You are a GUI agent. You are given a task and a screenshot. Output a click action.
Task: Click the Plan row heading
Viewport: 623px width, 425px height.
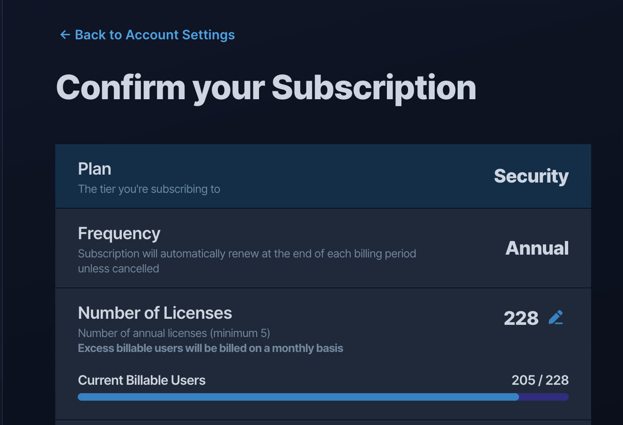tap(95, 169)
